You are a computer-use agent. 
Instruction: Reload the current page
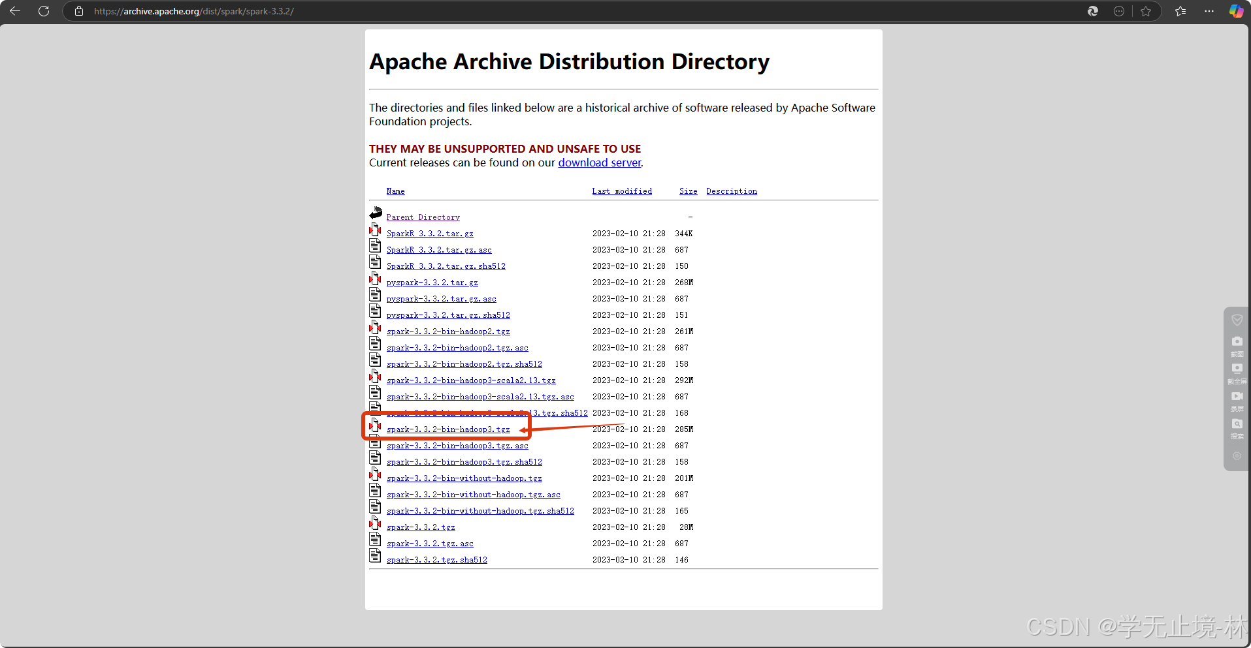(44, 11)
